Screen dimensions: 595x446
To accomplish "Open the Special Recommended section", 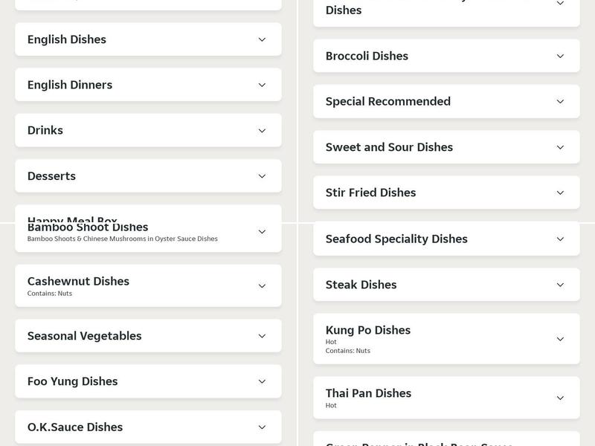I will [446, 101].
